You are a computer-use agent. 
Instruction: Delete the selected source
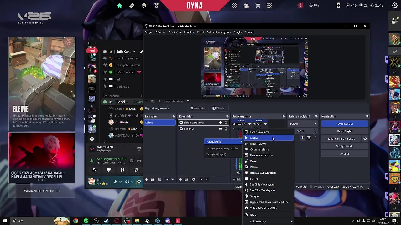pyautogui.click(x=186, y=179)
